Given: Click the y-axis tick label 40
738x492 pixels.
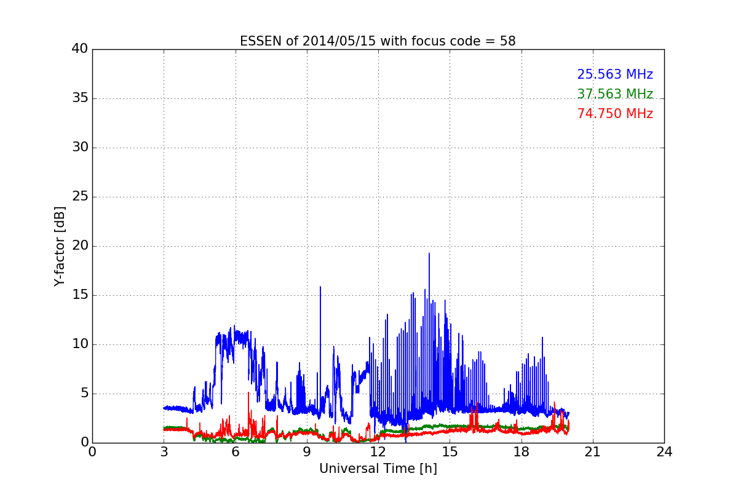Looking at the screenshot, I should click(80, 49).
